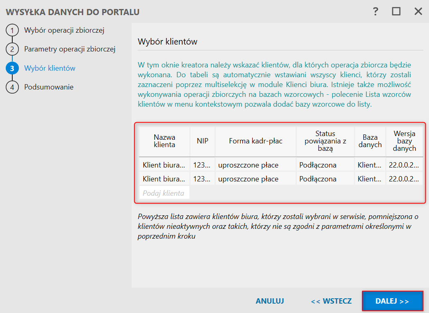The width and height of the screenshot is (429, 313).
Task: Click the DALEJ >> button
Action: pyautogui.click(x=392, y=301)
